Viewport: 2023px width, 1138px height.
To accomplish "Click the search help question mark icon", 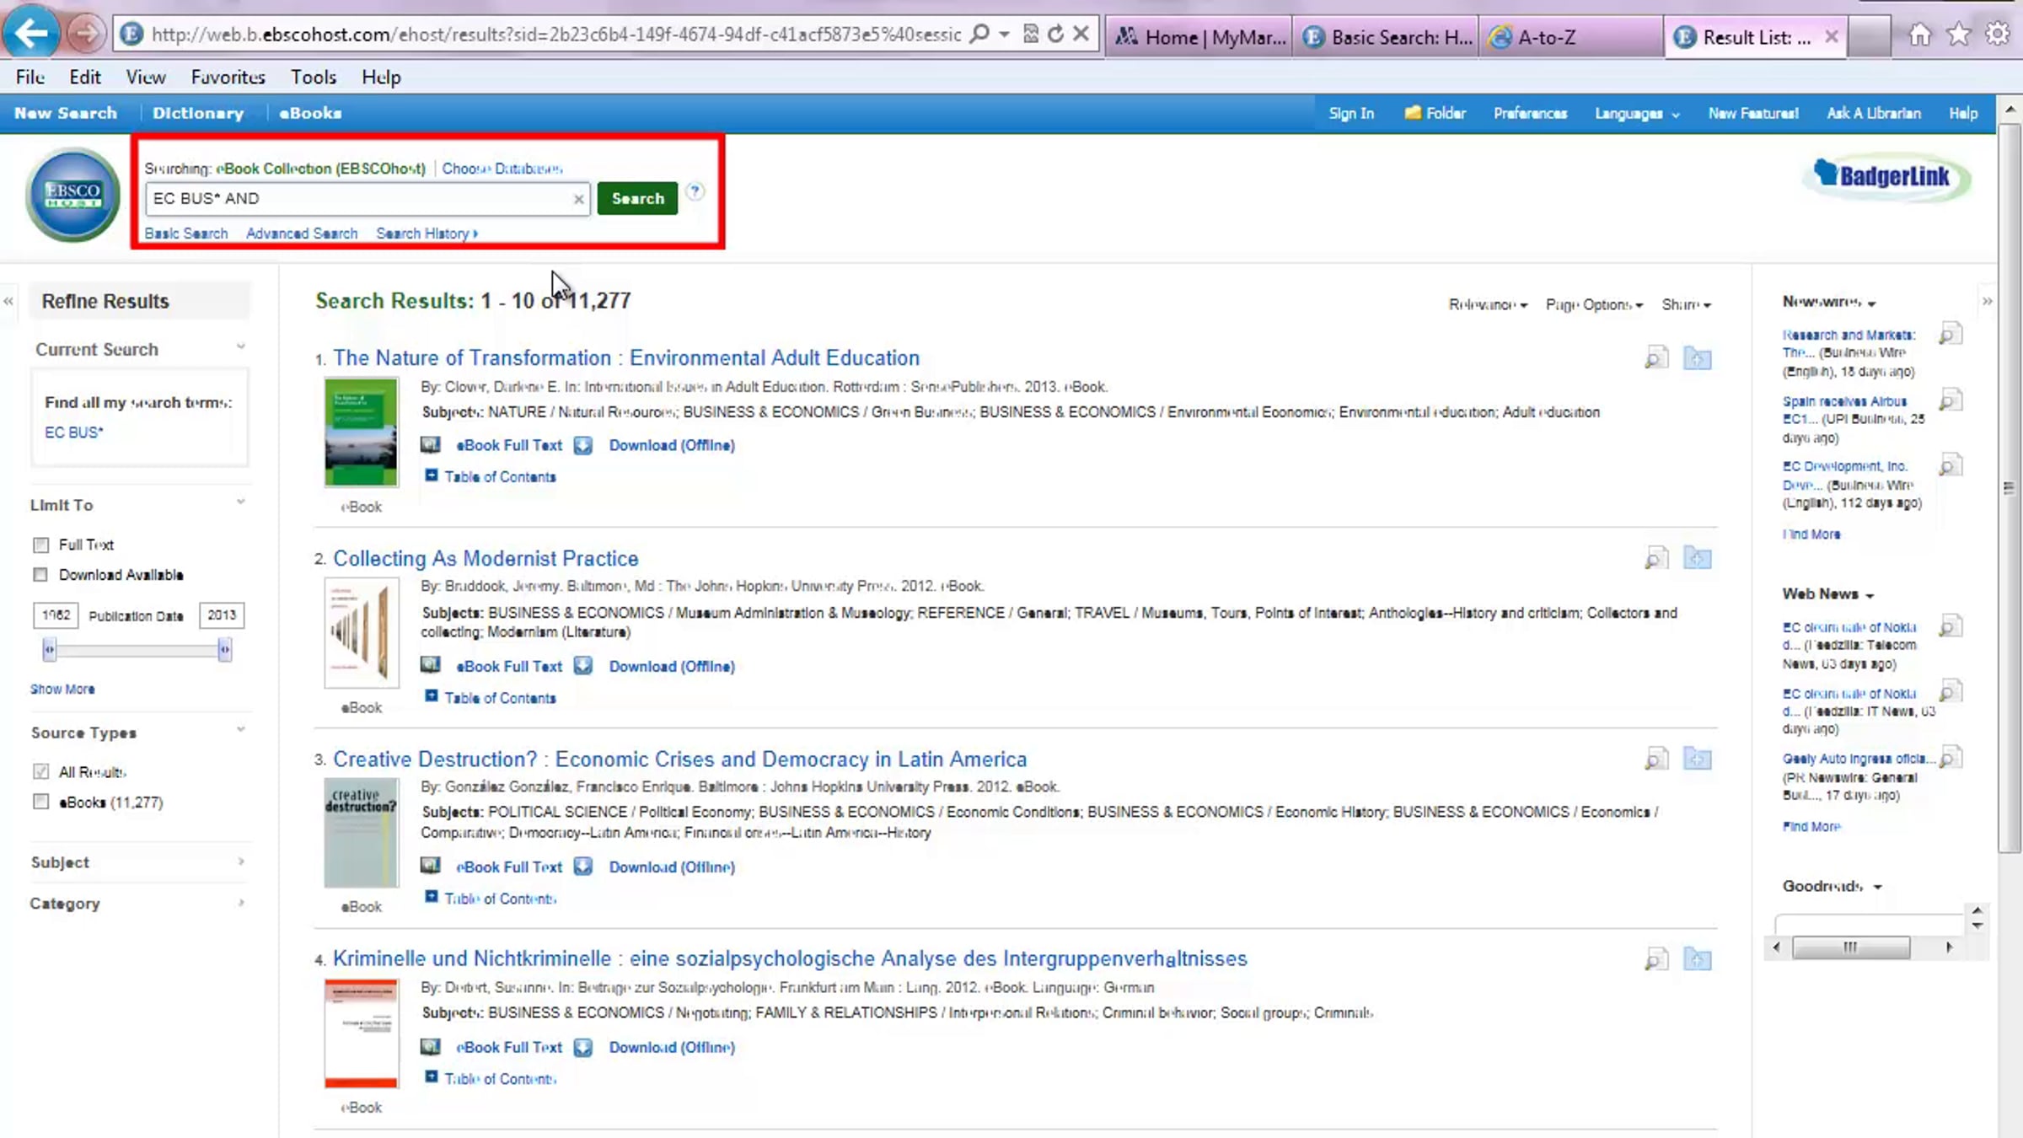I will pyautogui.click(x=695, y=191).
